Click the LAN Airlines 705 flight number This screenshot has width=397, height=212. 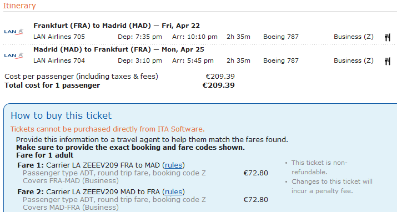click(x=59, y=37)
